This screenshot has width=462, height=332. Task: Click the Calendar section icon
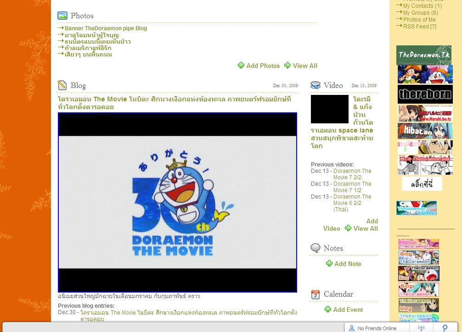pos(315,294)
